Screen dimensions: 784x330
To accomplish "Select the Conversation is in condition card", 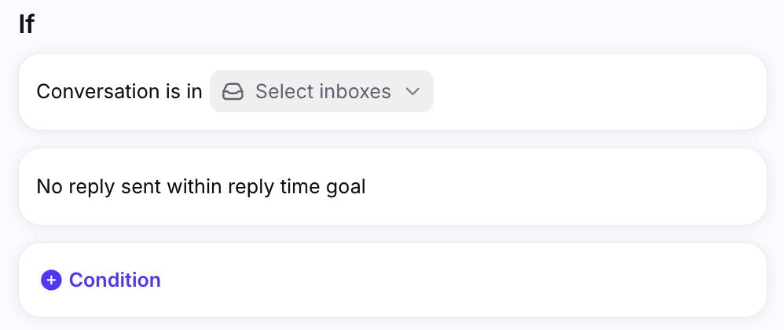I will [393, 91].
